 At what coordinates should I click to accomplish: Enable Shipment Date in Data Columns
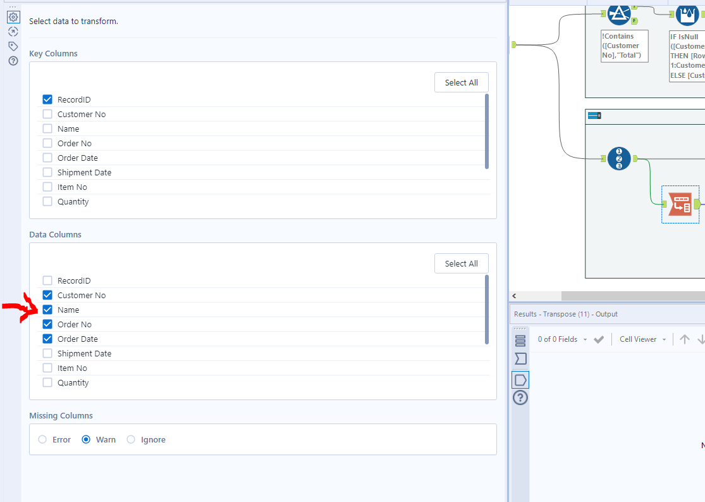point(47,353)
